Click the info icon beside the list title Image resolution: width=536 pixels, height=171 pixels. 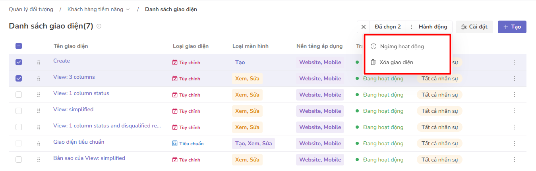click(x=99, y=26)
